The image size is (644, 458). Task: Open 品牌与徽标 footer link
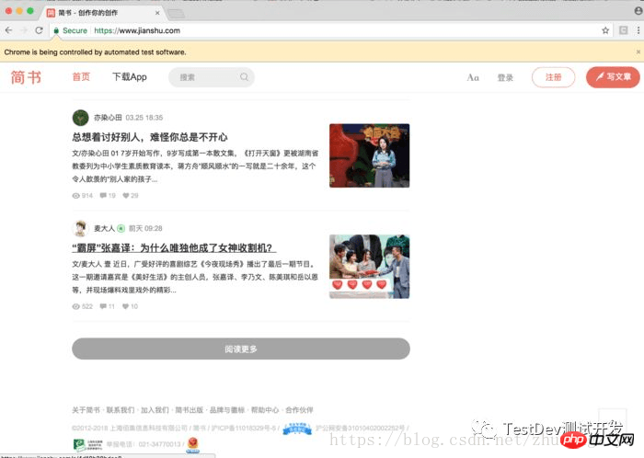click(227, 410)
